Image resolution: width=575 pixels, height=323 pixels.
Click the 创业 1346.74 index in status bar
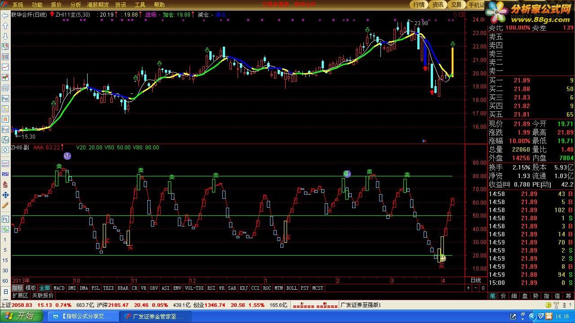209,305
